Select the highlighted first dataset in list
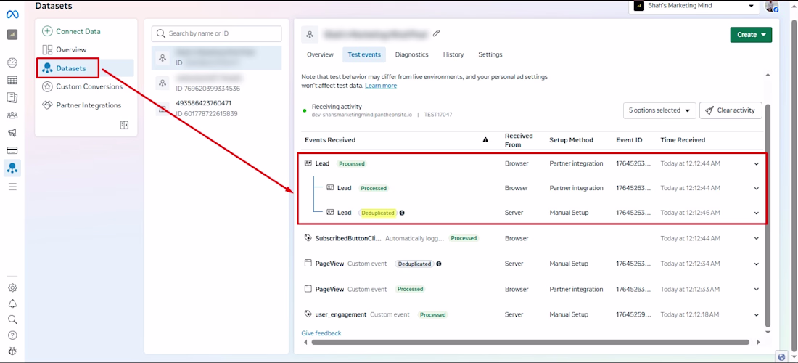Viewport: 798px width, 363px height. 216,57
